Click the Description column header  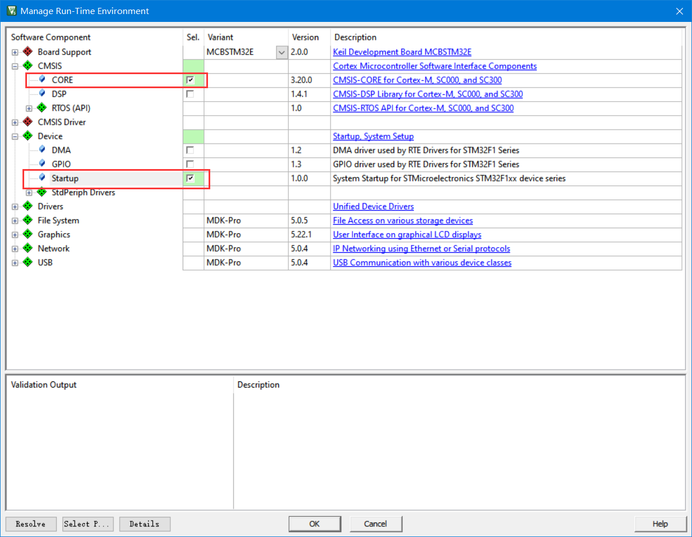coord(355,37)
